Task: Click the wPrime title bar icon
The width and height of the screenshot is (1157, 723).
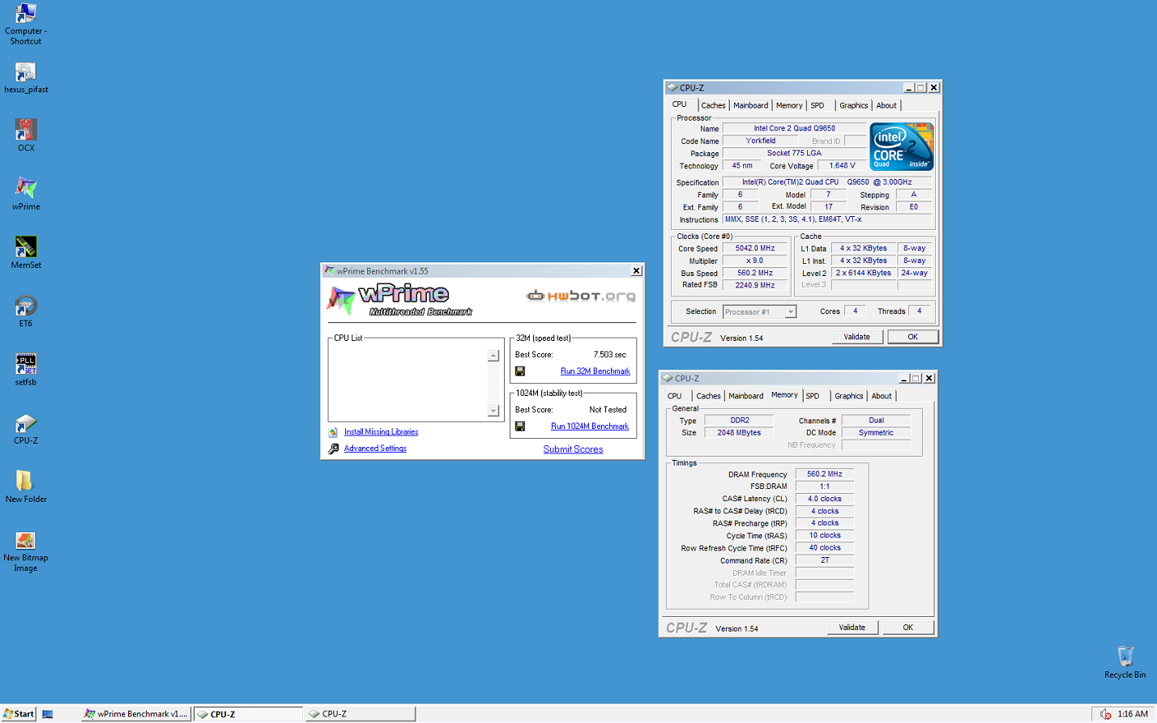Action: click(329, 270)
